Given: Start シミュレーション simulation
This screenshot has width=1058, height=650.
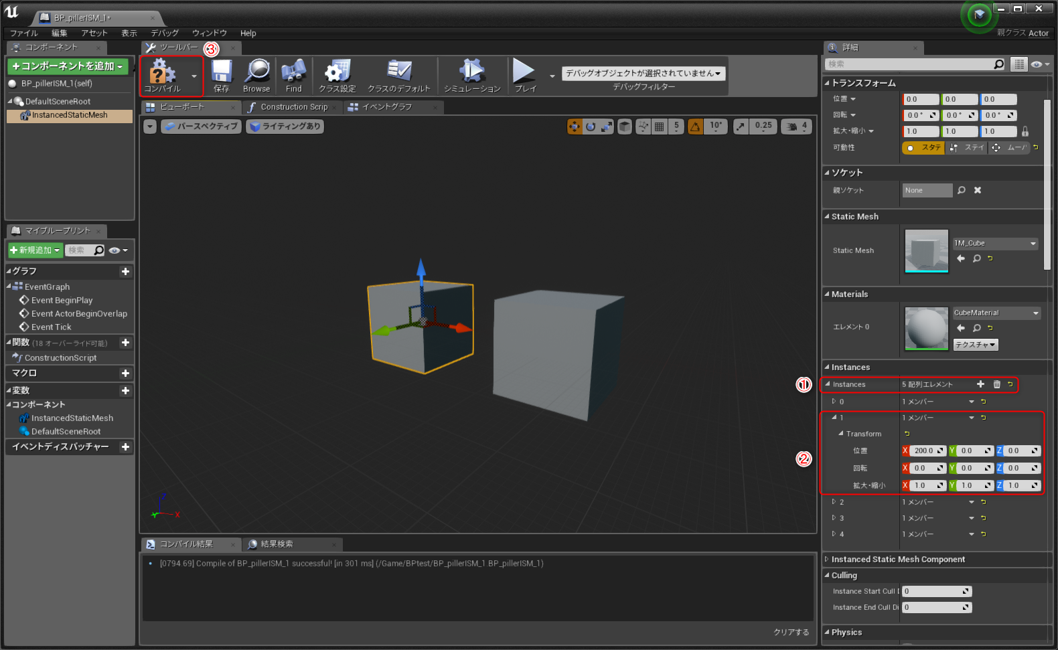Looking at the screenshot, I should click(x=472, y=76).
